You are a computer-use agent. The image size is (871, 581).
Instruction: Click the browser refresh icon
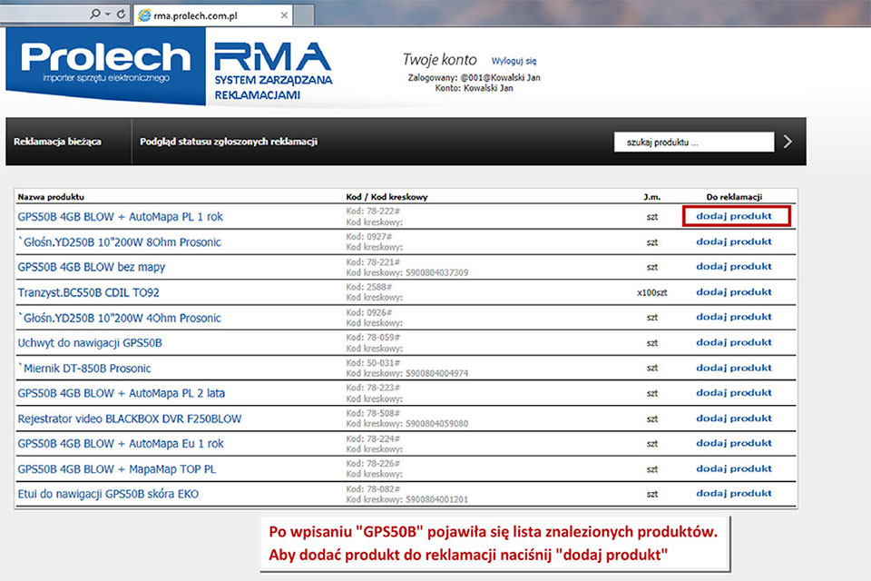pyautogui.click(x=121, y=14)
